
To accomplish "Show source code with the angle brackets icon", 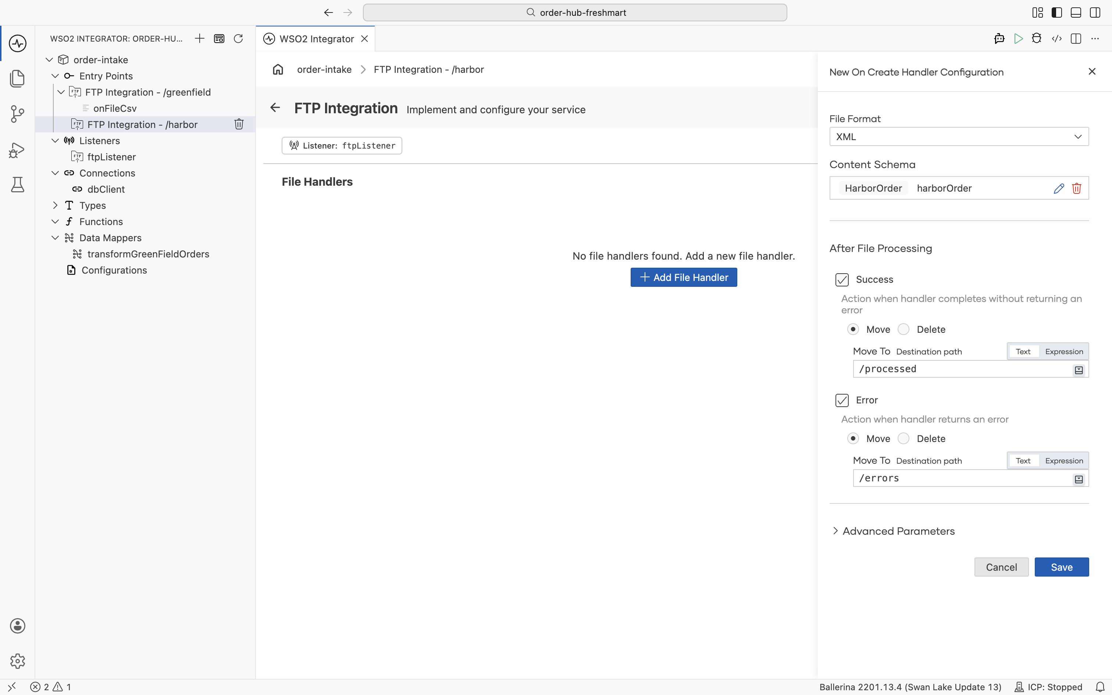I will pos(1056,39).
